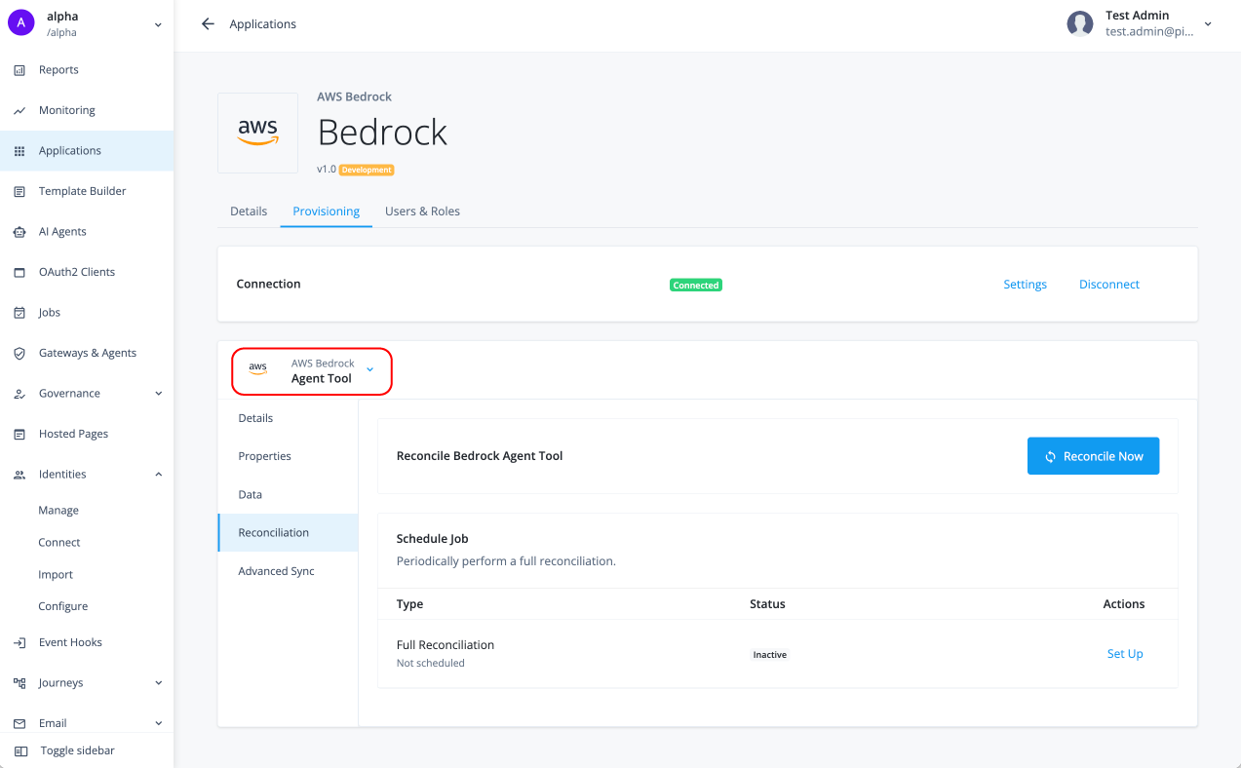
Task: Open the alpha tenant dropdown chevron
Action: click(158, 25)
